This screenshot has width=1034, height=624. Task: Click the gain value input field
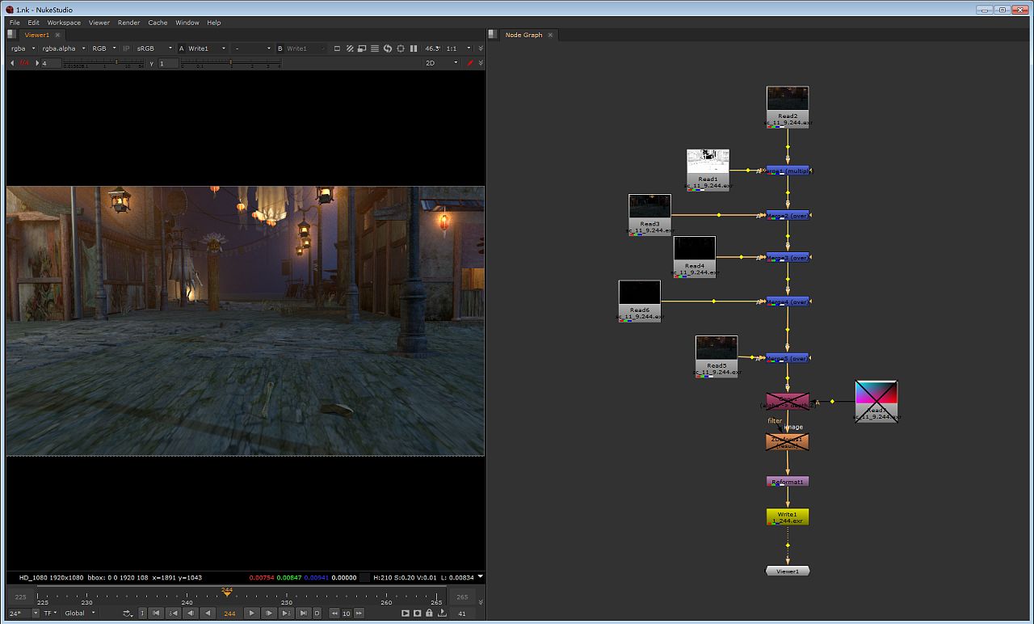50,63
